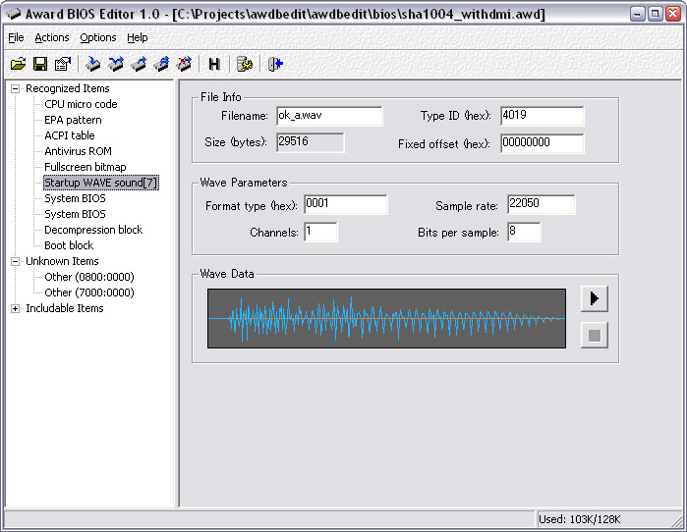The width and height of the screenshot is (687, 532).
Task: Stop wave playback with square button
Action: (x=594, y=335)
